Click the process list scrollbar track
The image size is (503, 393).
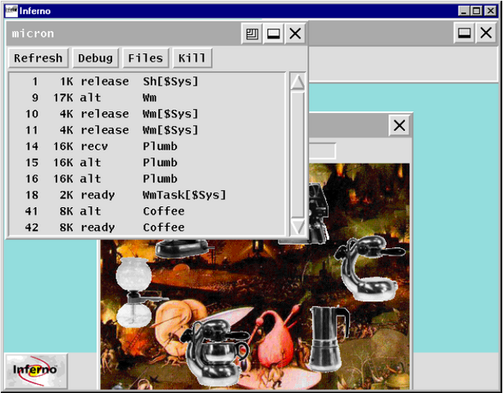coord(297,155)
